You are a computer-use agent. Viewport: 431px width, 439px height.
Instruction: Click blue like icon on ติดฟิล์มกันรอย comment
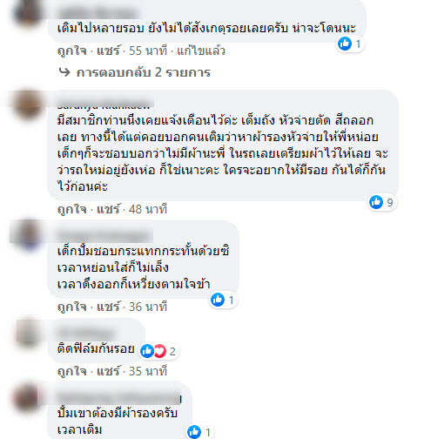pyautogui.click(x=147, y=351)
